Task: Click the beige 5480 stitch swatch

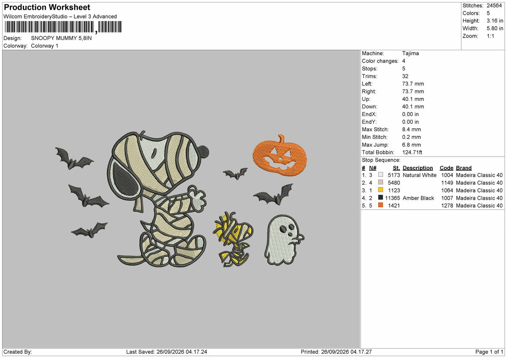Action: (x=381, y=183)
